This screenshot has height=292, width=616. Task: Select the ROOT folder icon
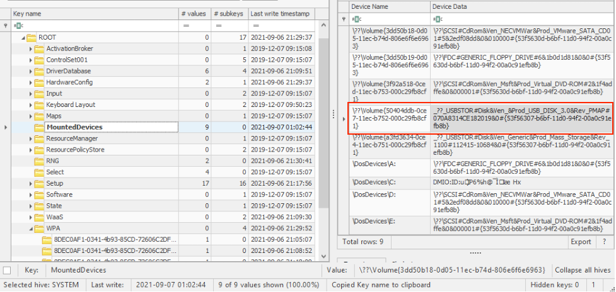31,38
